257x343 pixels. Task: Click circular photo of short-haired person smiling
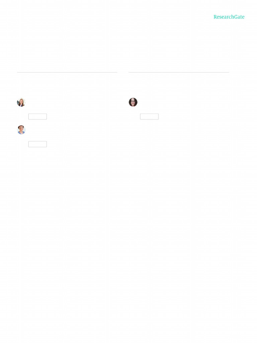pos(21,130)
